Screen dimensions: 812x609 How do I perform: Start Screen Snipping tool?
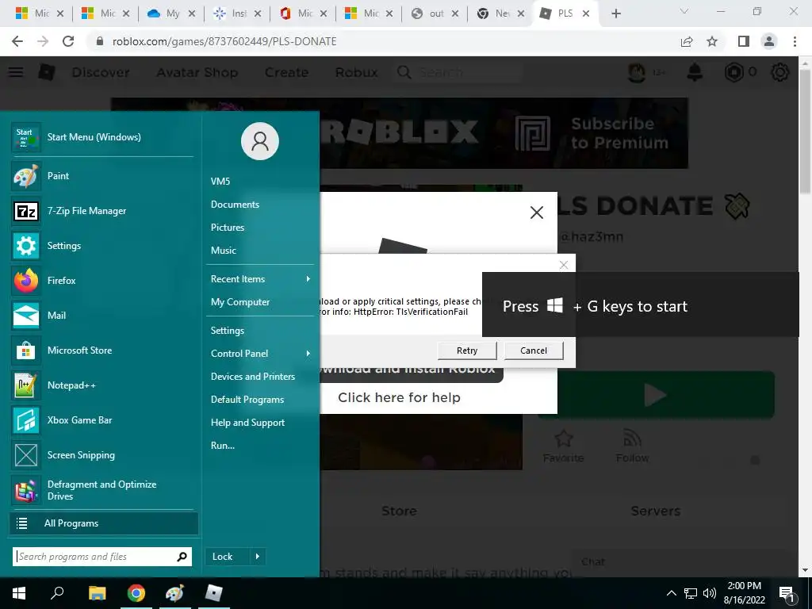point(102,455)
